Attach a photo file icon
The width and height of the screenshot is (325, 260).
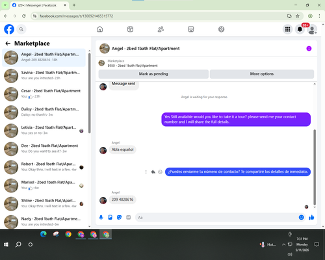pyautogui.click(x=110, y=217)
